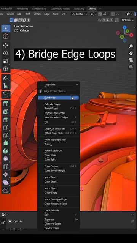This screenshot has width=137, height=243.
Task: Select the Add Cube tool
Action: 6,95
